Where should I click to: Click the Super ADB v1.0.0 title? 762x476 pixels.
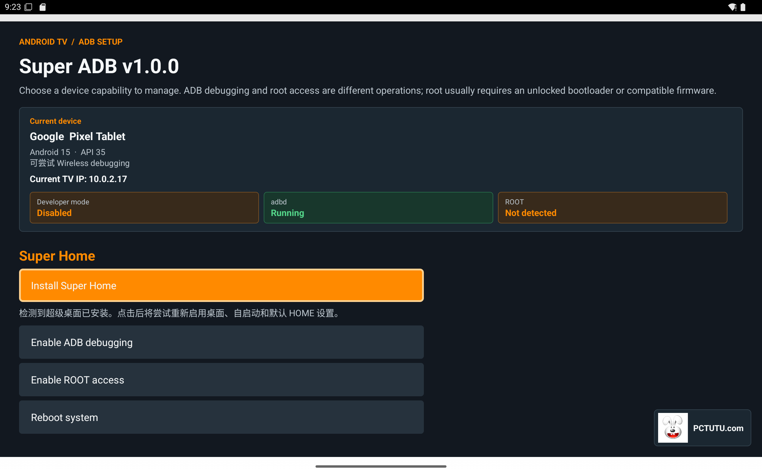[99, 66]
